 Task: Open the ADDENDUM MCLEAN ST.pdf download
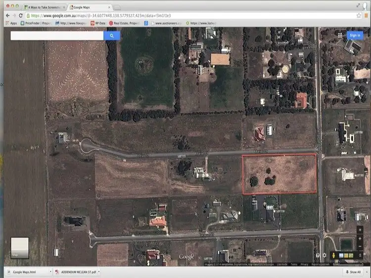point(76,272)
